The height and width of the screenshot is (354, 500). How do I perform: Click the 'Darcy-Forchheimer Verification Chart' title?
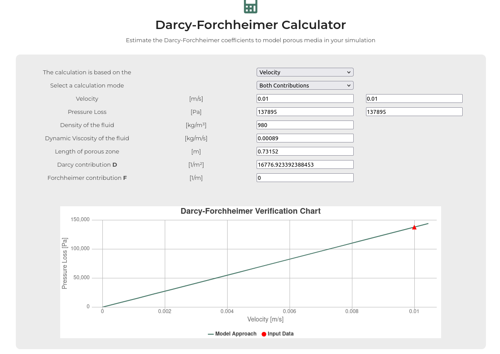(x=250, y=211)
